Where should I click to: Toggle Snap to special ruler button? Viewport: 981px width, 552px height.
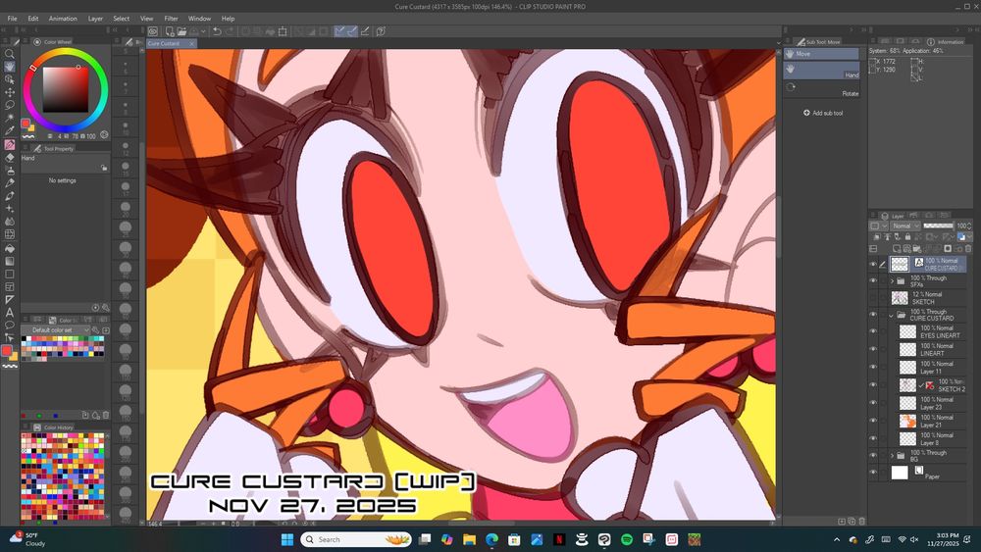[x=352, y=31]
